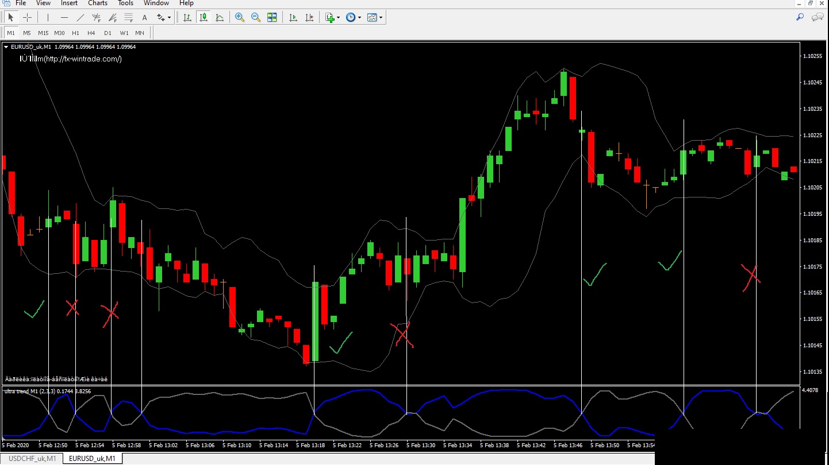Select the cursor arrow tool
829x465 pixels.
point(11,17)
